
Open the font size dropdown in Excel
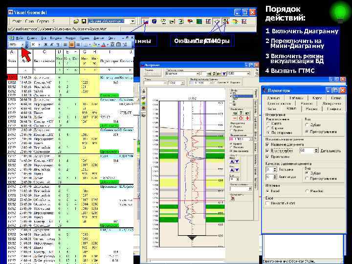[x=39, y=44]
